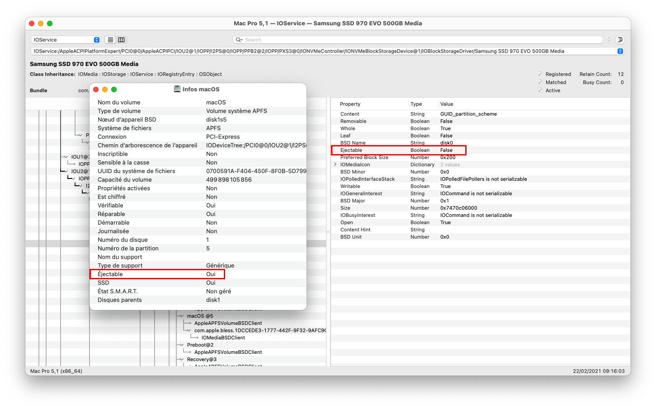
Task: Select the Writable property row
Action: 481,186
